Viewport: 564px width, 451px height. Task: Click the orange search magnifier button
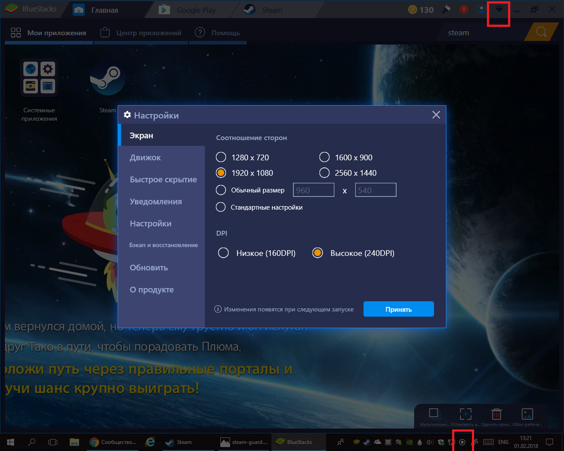point(541,32)
